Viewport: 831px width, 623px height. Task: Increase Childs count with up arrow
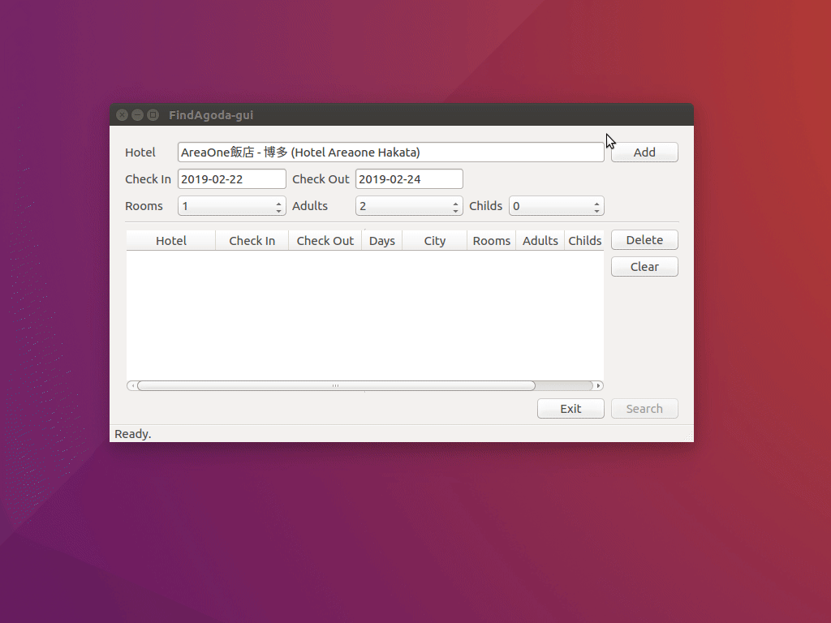click(x=597, y=203)
